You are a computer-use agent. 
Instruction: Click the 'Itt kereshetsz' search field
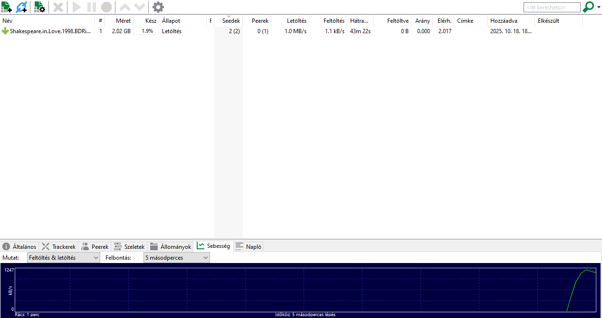[552, 8]
